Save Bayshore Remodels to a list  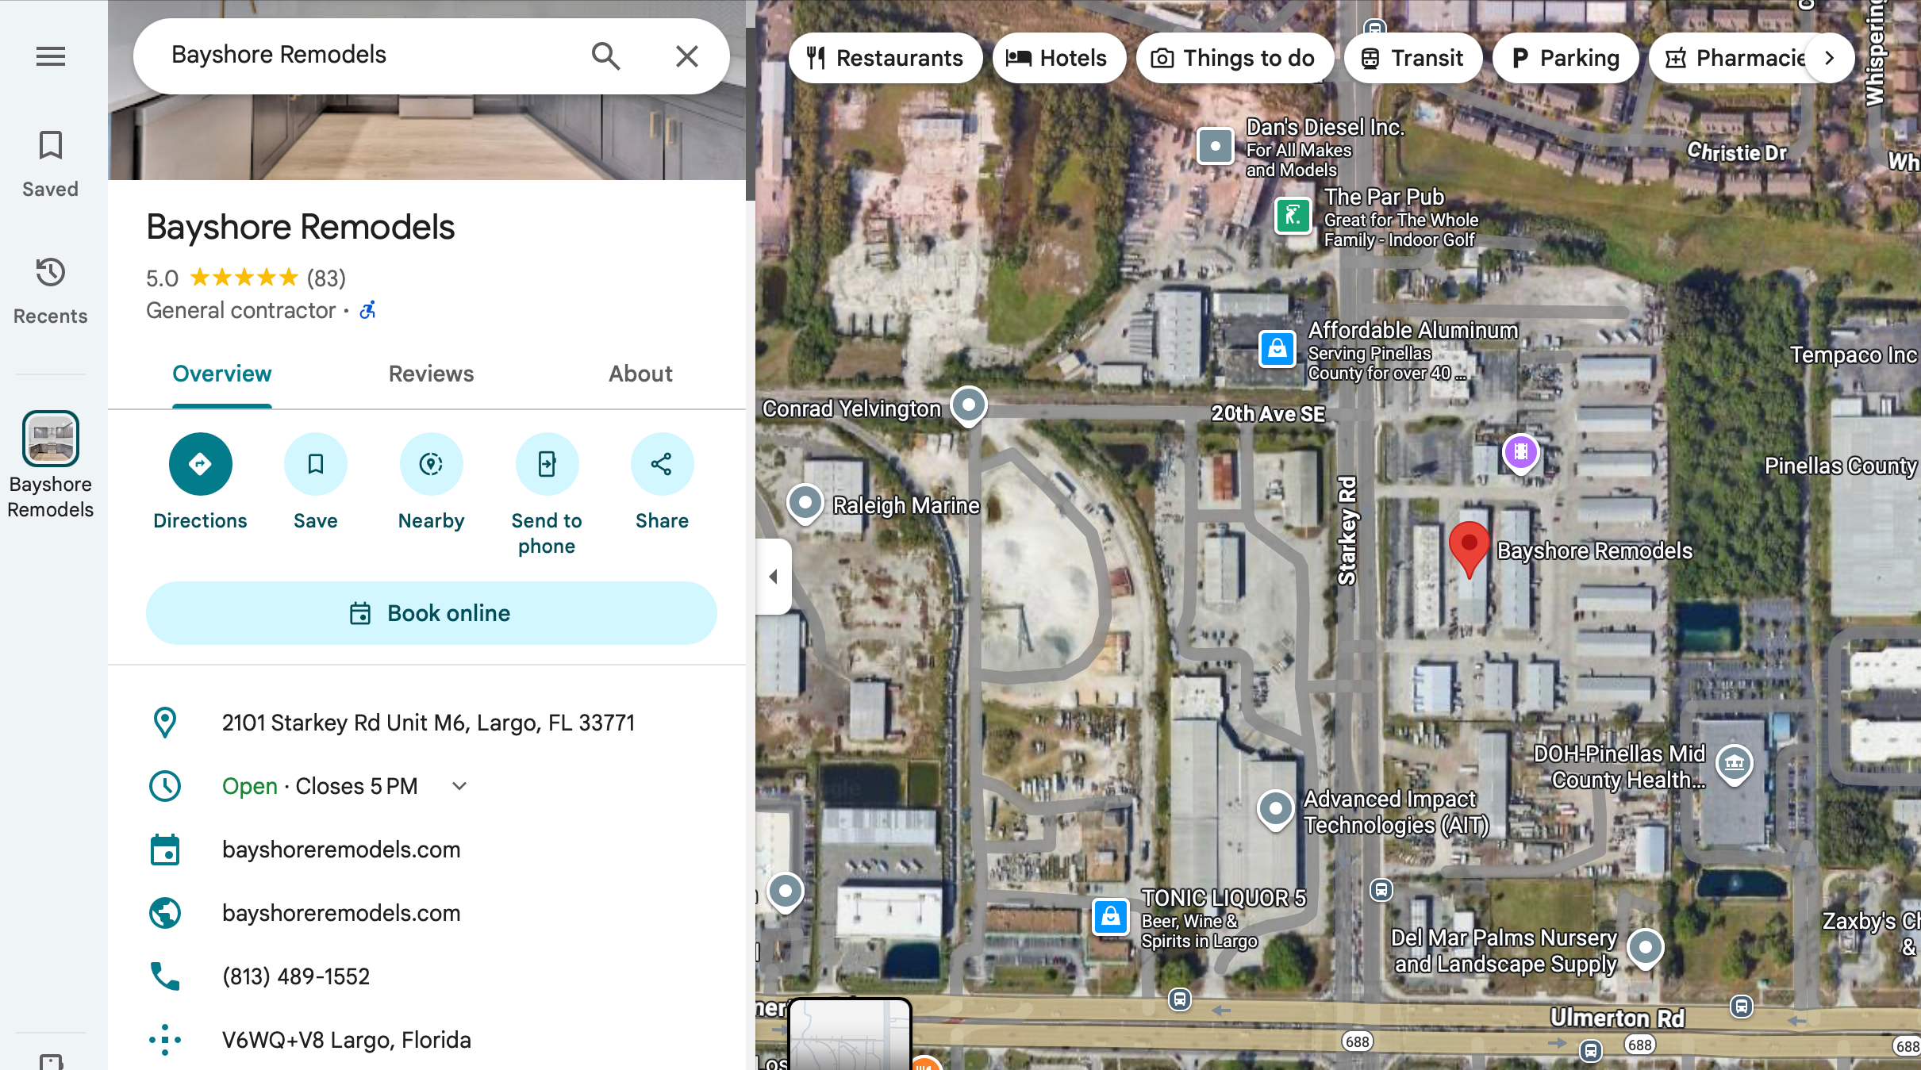pyautogui.click(x=315, y=464)
